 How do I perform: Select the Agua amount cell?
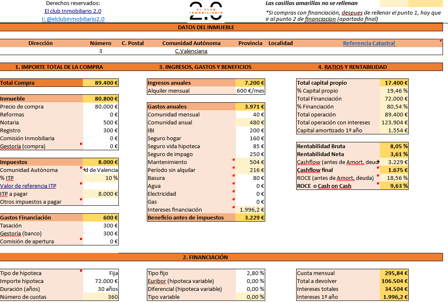pyautogui.click(x=250, y=186)
